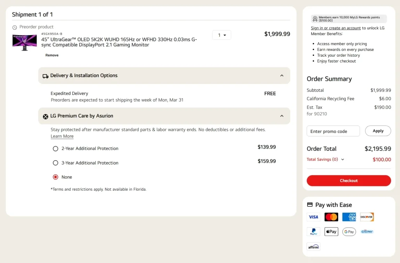Open the Learn More link

tap(62, 136)
